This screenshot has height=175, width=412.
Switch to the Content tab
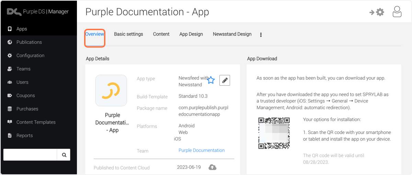[161, 34]
